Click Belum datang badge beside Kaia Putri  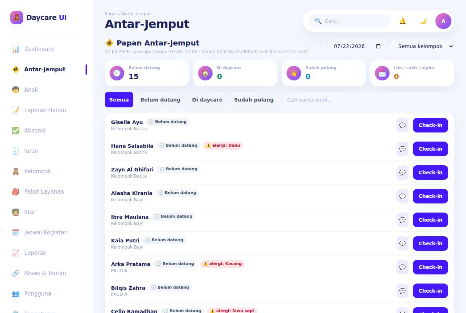pos(164,240)
